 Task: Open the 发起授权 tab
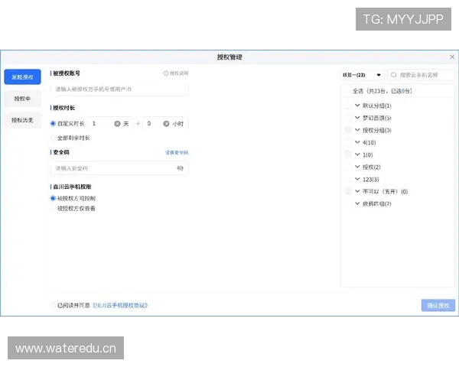click(22, 77)
